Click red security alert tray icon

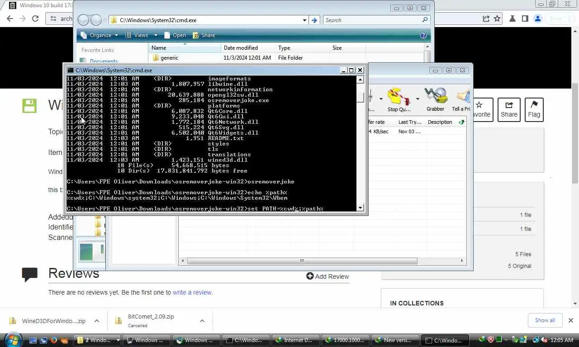[x=490, y=340]
